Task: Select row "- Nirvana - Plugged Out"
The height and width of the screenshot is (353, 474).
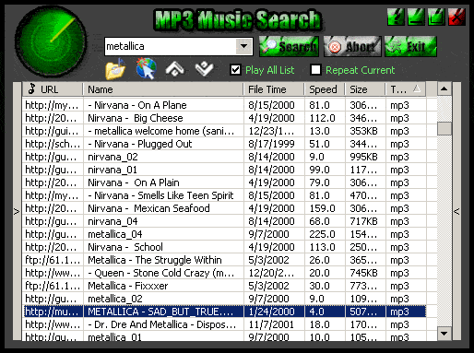Action: click(x=224, y=144)
